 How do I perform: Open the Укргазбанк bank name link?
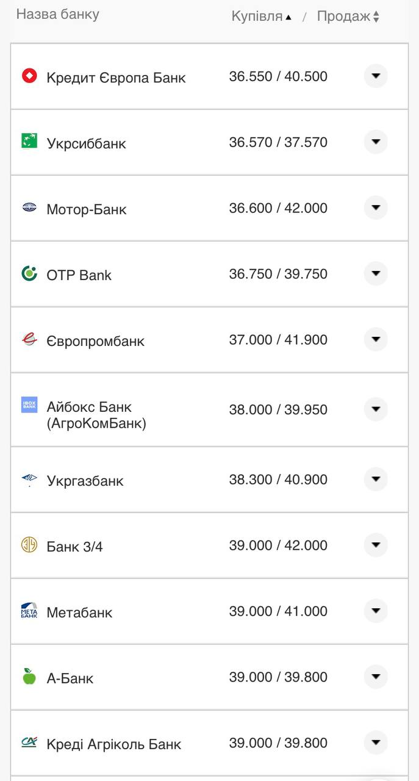[x=85, y=480]
